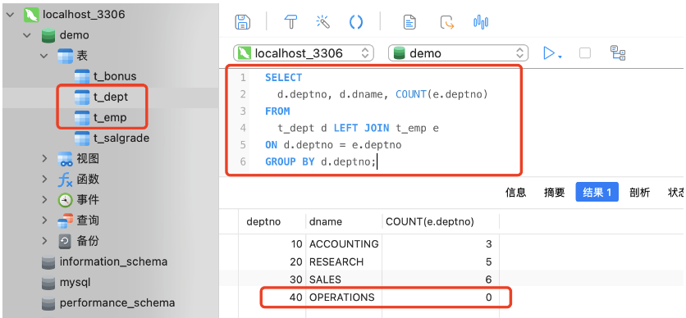Open the demo database dropdown
686x318 pixels.
[458, 53]
